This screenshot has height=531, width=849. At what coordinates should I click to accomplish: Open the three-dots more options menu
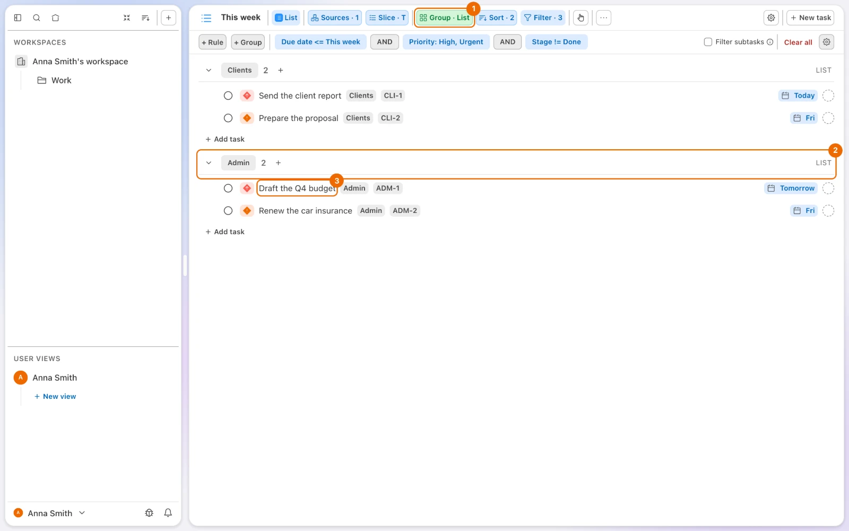[603, 18]
